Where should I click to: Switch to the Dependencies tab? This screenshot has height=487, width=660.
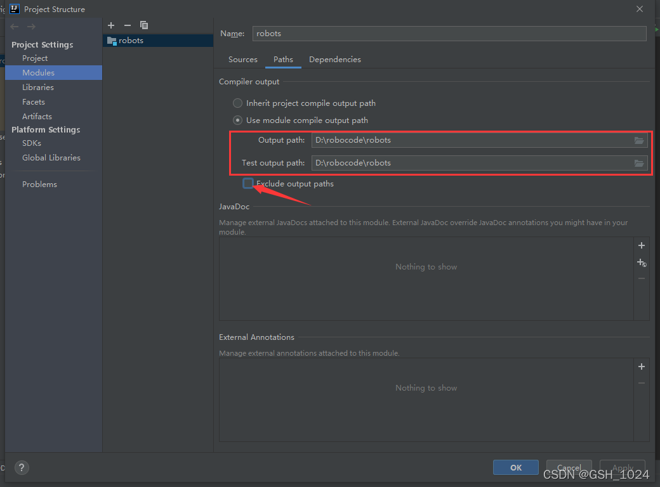tap(335, 60)
